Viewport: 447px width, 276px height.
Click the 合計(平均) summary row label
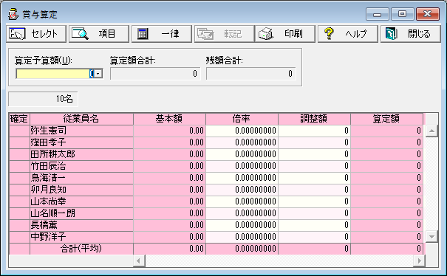coord(81,249)
